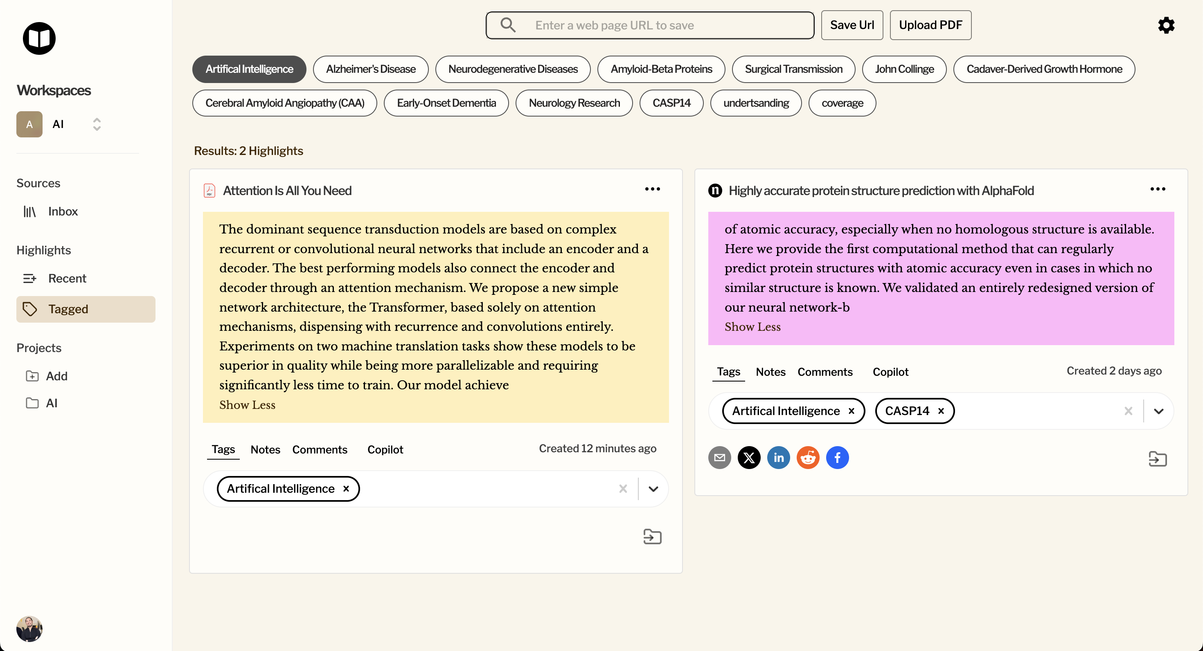Move Attention highlight to project folder icon

pyautogui.click(x=652, y=537)
